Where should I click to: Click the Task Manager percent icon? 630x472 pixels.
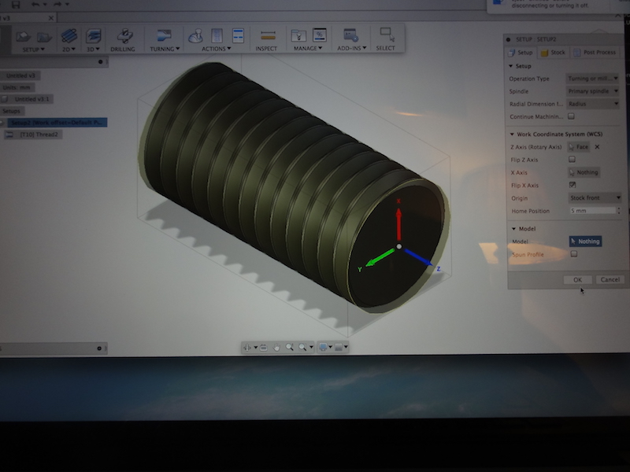point(320,35)
